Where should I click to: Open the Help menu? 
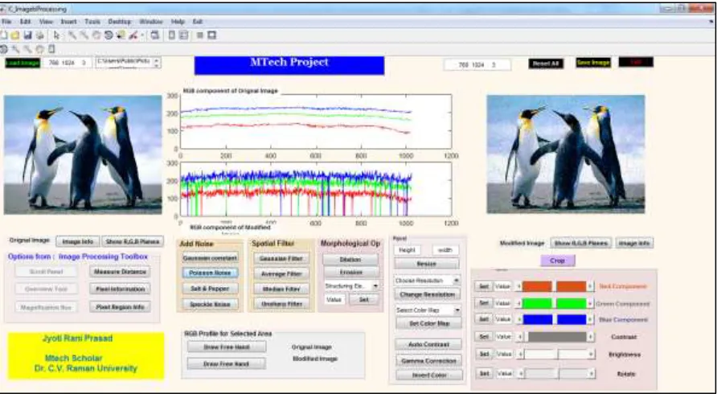click(x=178, y=22)
